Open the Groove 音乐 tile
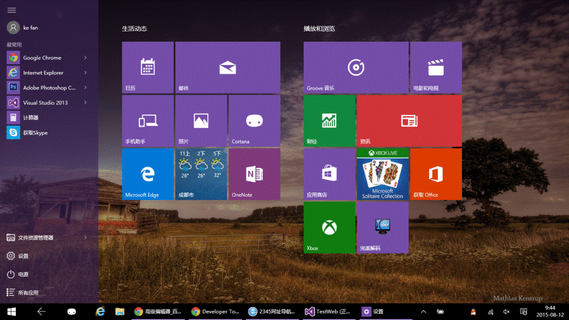 click(356, 67)
